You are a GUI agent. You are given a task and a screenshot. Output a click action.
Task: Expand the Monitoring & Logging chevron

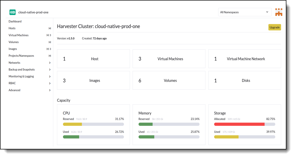click(x=50, y=76)
